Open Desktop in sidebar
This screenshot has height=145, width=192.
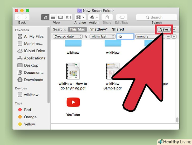coord(31,66)
